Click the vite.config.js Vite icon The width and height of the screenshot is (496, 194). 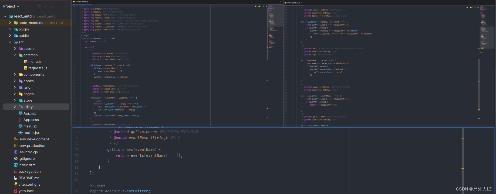click(x=16, y=184)
